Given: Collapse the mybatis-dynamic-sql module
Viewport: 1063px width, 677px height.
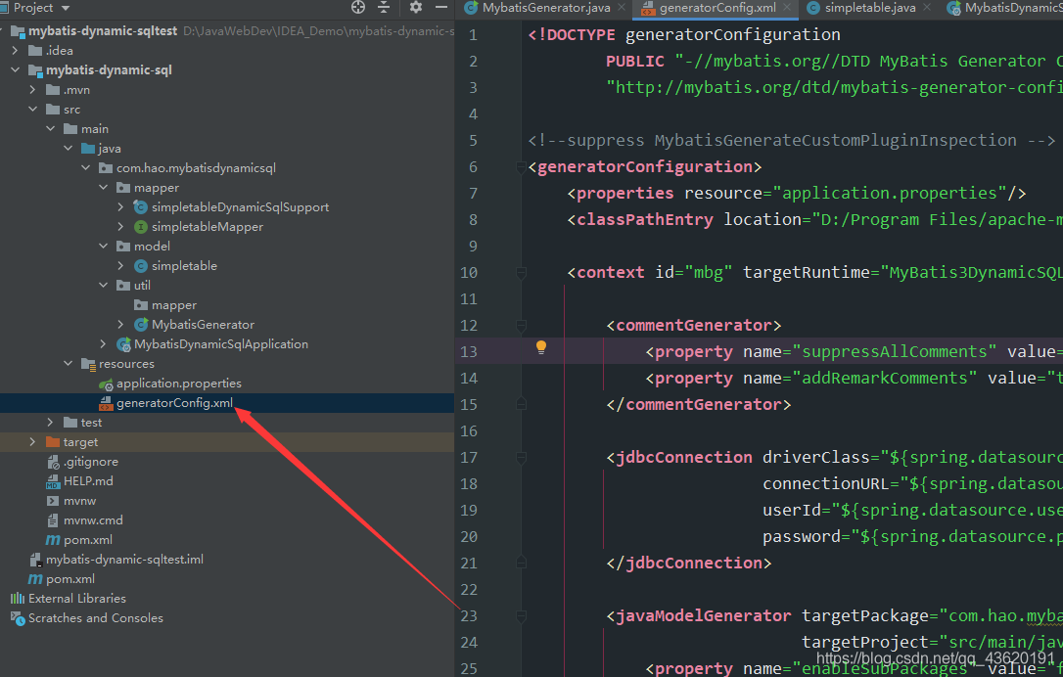Looking at the screenshot, I should click(x=16, y=69).
